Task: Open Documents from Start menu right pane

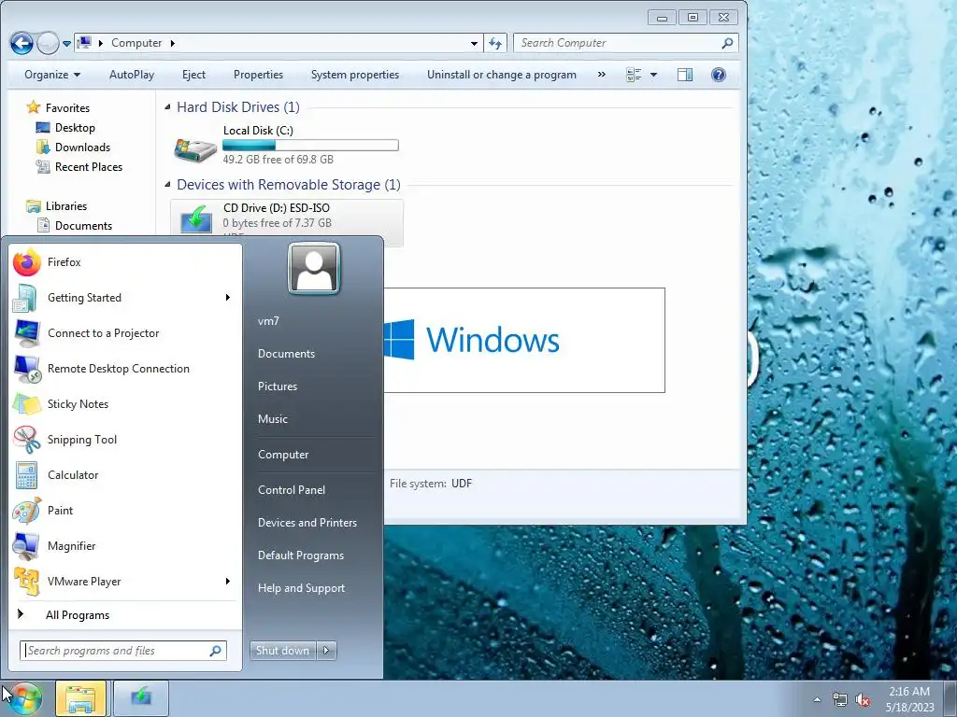Action: 286,354
